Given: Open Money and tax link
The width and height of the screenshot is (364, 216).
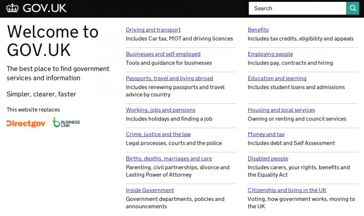Looking at the screenshot, I should 266,134.
